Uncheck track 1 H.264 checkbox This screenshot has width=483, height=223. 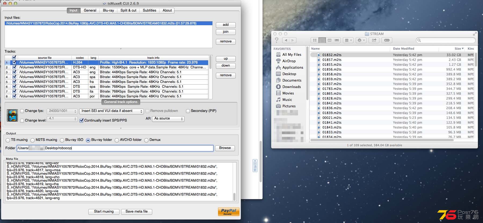point(14,62)
